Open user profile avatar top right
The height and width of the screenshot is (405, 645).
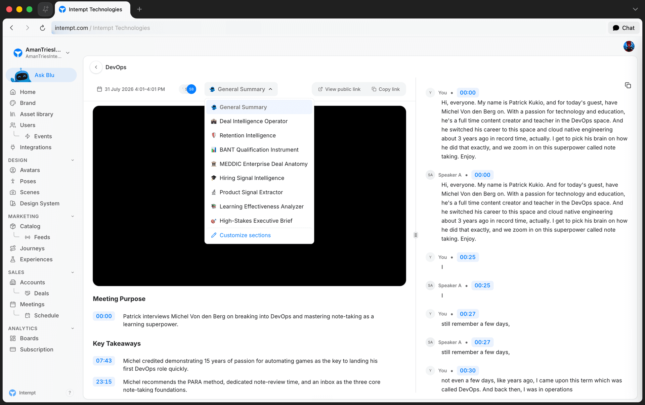(x=629, y=46)
